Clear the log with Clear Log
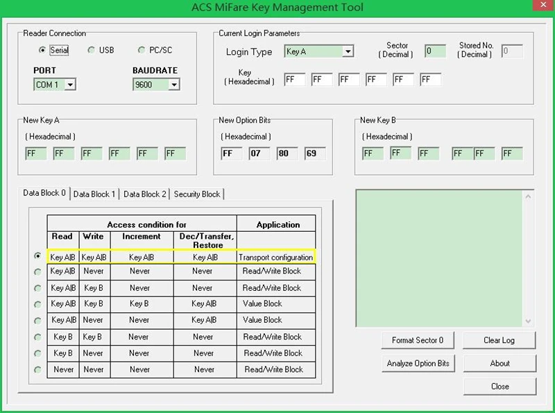 click(x=499, y=340)
